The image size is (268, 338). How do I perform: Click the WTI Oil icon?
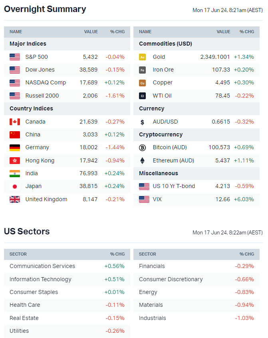click(142, 96)
